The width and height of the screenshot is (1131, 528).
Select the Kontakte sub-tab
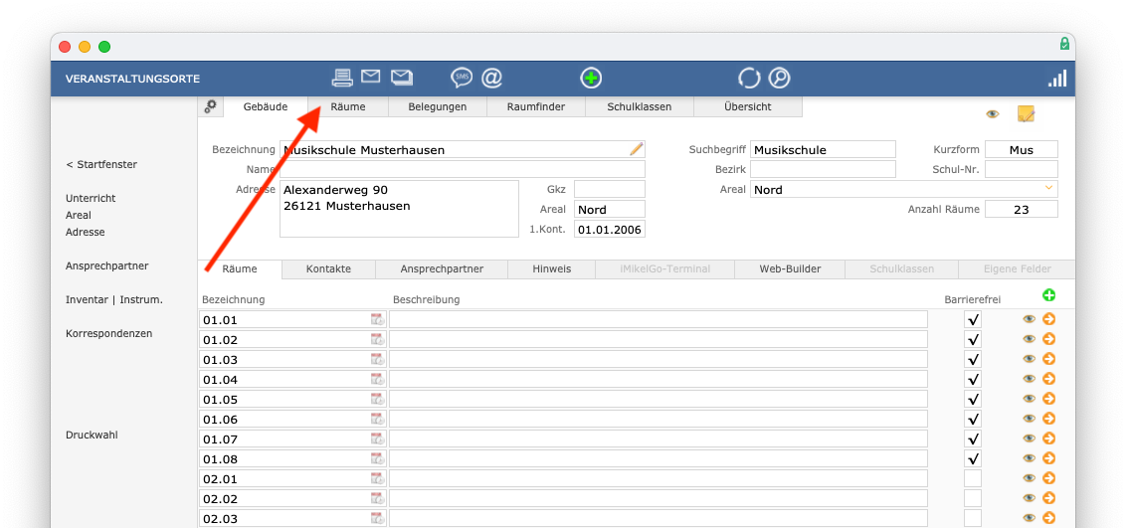click(x=328, y=269)
